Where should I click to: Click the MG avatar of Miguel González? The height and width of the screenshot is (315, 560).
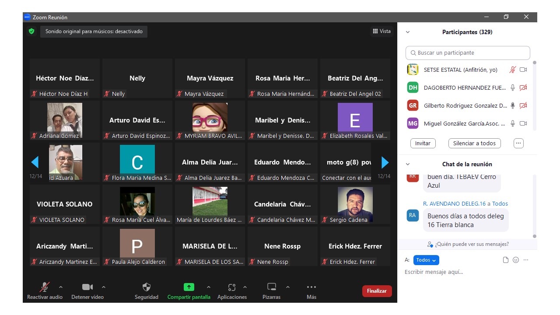tap(413, 123)
